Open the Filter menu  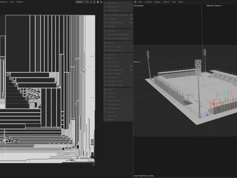174,2
